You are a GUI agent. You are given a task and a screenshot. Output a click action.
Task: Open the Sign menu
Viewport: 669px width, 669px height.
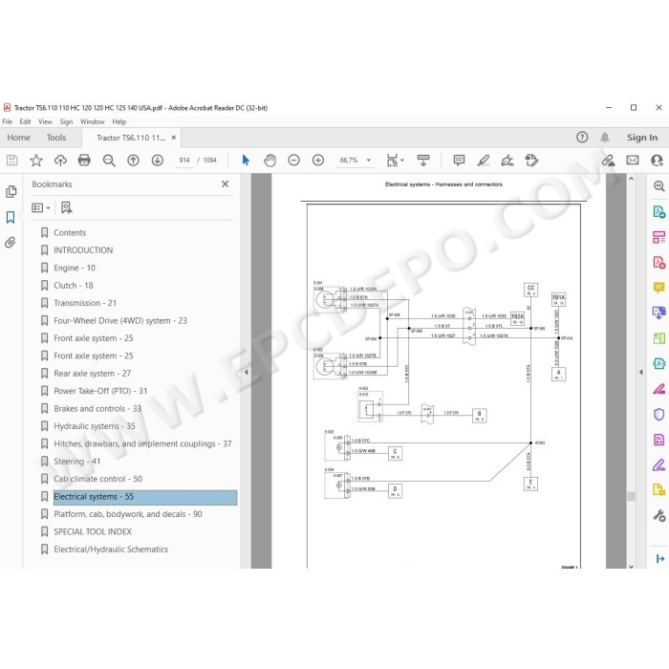pyautogui.click(x=66, y=122)
